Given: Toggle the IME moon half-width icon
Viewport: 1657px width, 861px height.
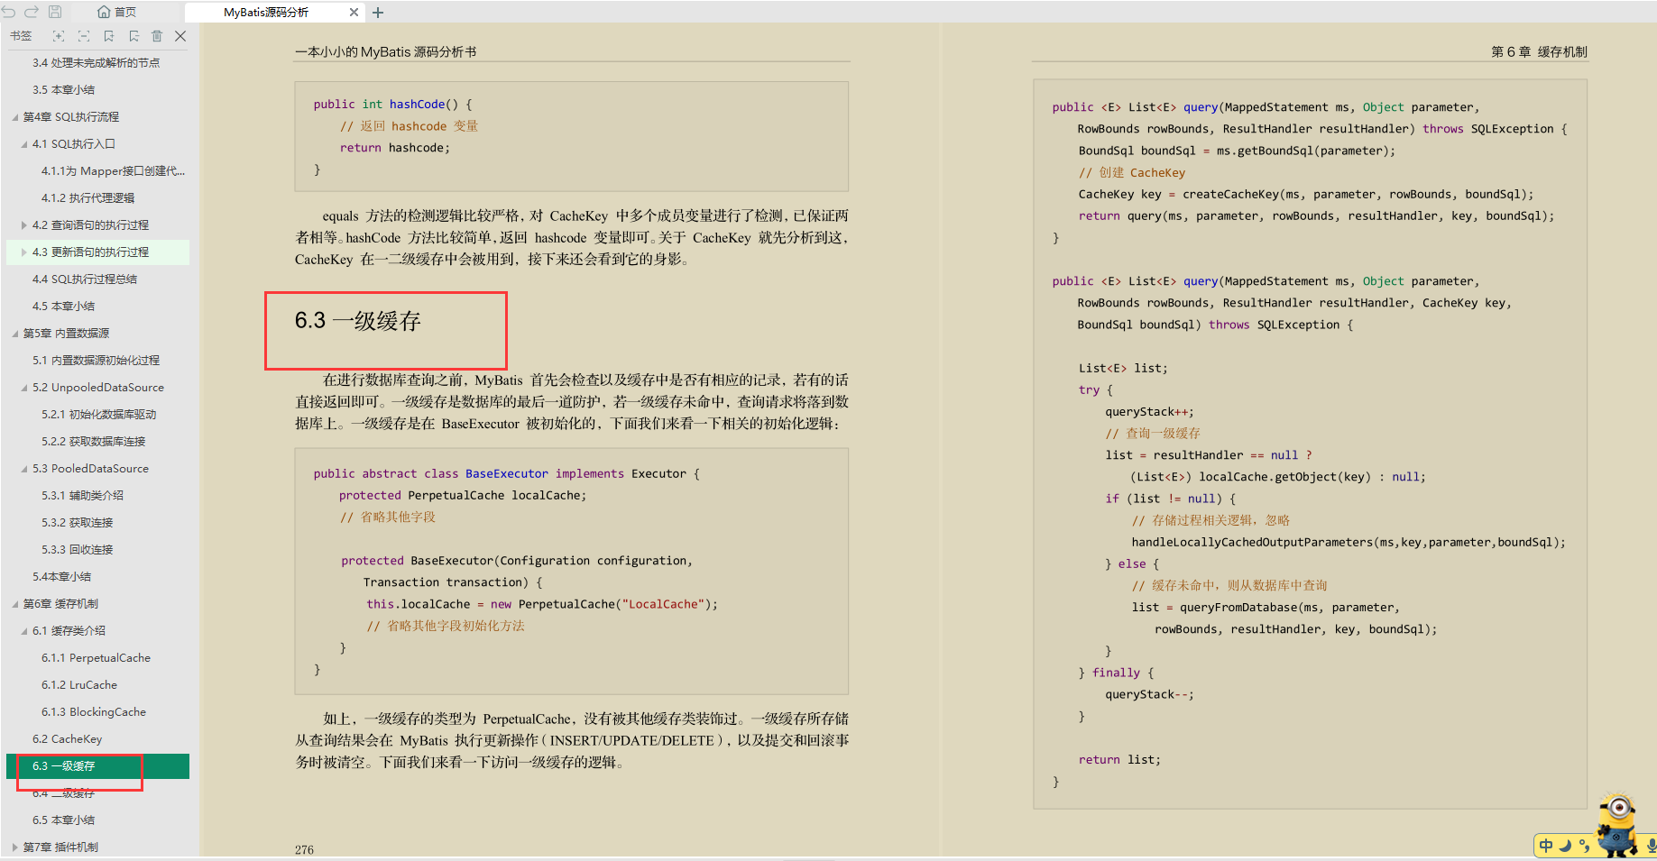Looking at the screenshot, I should click(x=1565, y=846).
